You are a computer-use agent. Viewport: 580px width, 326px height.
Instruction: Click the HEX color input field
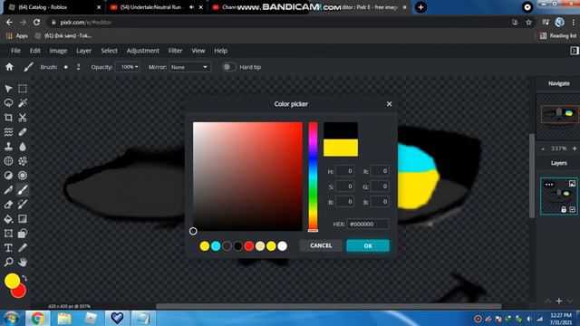click(368, 224)
